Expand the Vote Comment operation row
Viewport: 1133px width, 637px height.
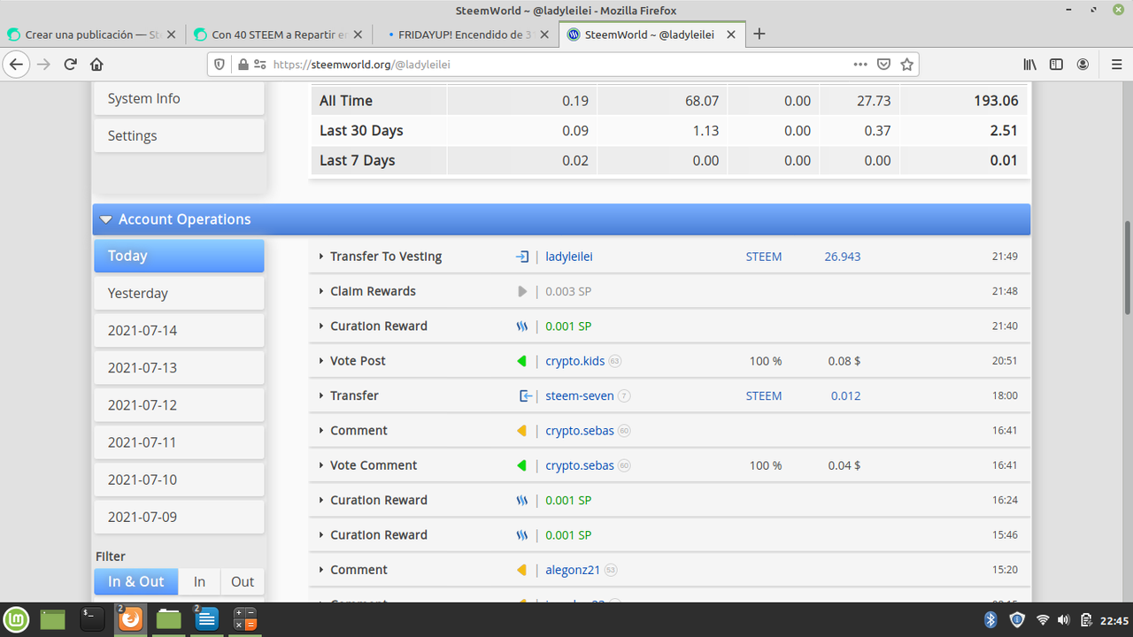pos(321,465)
